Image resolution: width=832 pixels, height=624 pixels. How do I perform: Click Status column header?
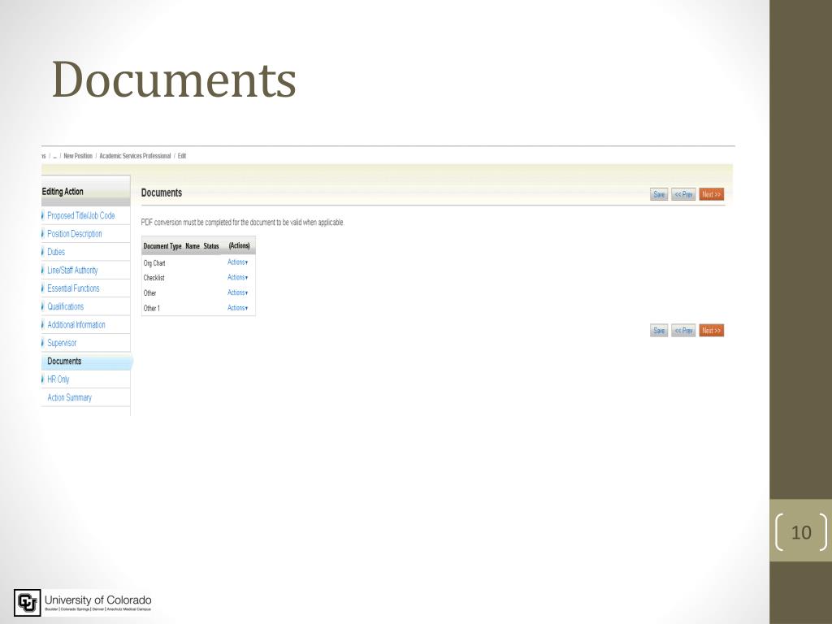coord(211,246)
